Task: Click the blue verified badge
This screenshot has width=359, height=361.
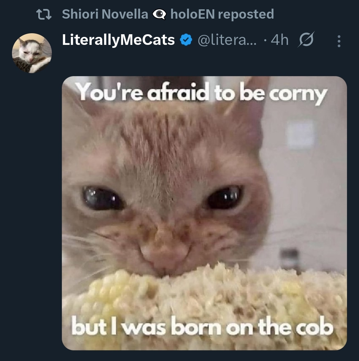Action: (x=186, y=40)
